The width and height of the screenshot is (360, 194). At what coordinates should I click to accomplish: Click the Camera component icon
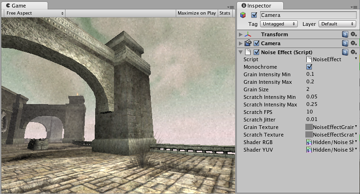pyautogui.click(x=248, y=43)
